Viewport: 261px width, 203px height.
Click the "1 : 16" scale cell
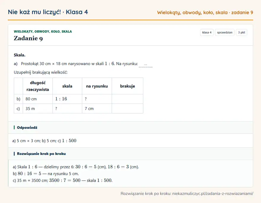tap(67, 99)
